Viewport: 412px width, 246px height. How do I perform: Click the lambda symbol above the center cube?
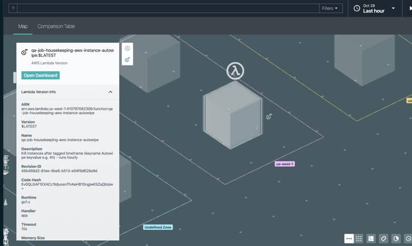pos(235,71)
